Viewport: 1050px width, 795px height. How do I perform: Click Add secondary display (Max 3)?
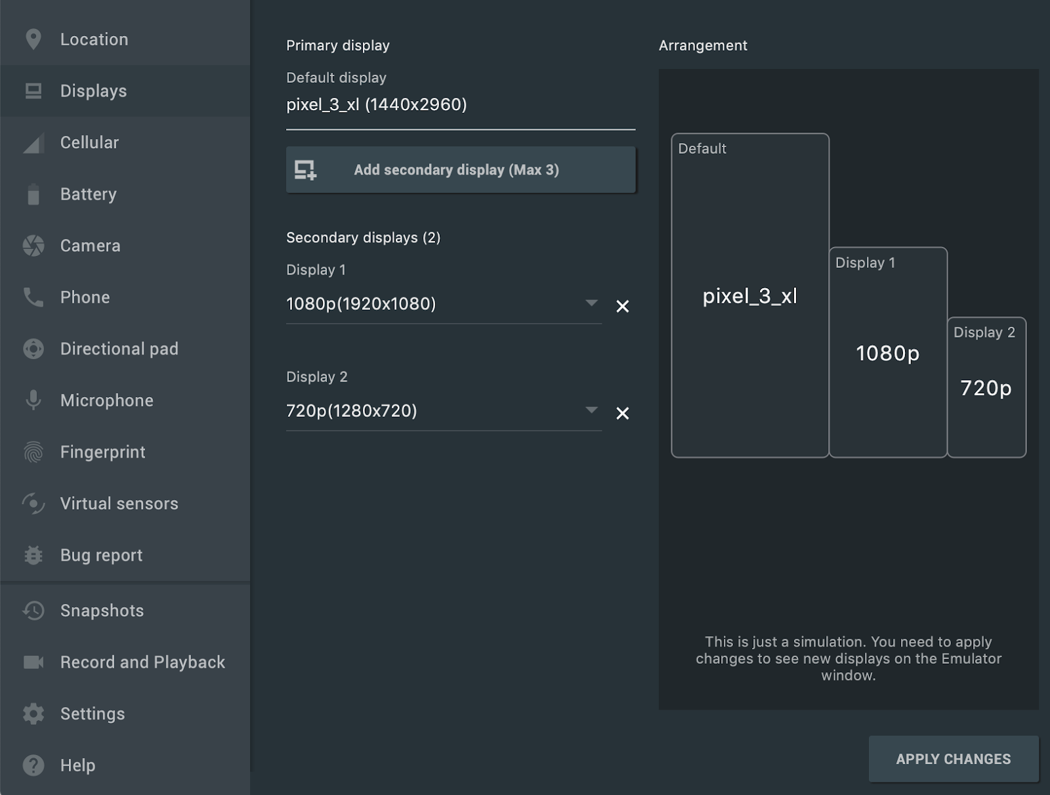pyautogui.click(x=461, y=169)
